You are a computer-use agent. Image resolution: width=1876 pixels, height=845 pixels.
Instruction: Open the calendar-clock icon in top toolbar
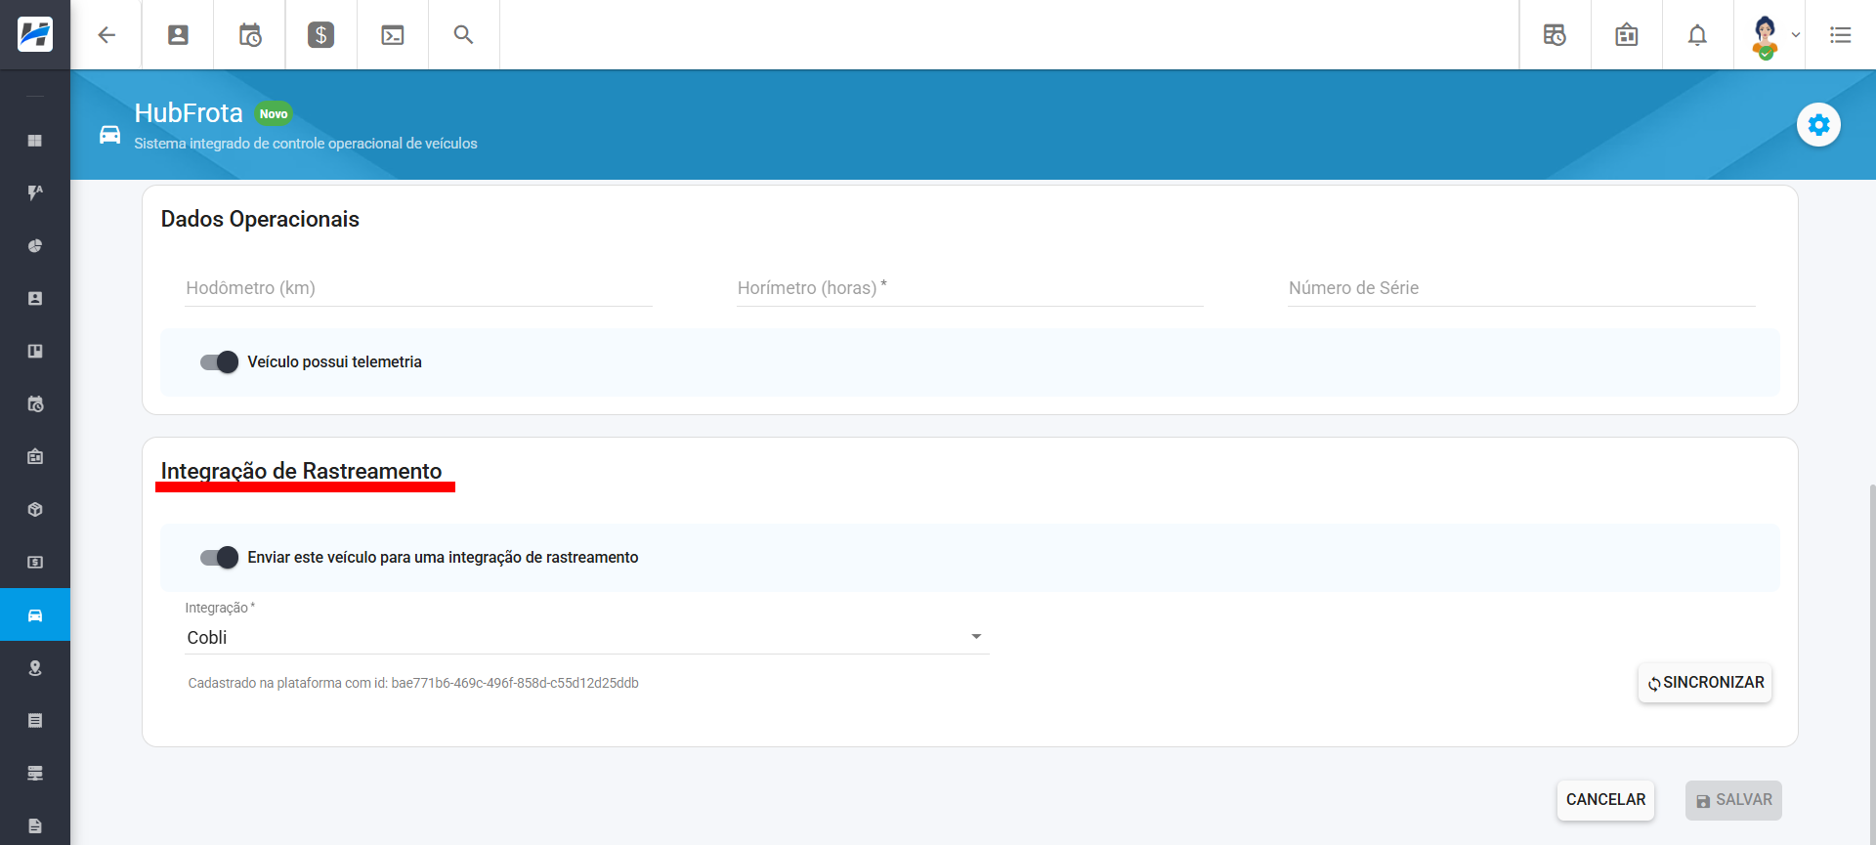coord(250,35)
